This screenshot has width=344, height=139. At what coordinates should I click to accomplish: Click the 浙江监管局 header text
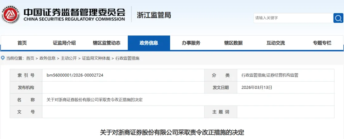point(154,15)
